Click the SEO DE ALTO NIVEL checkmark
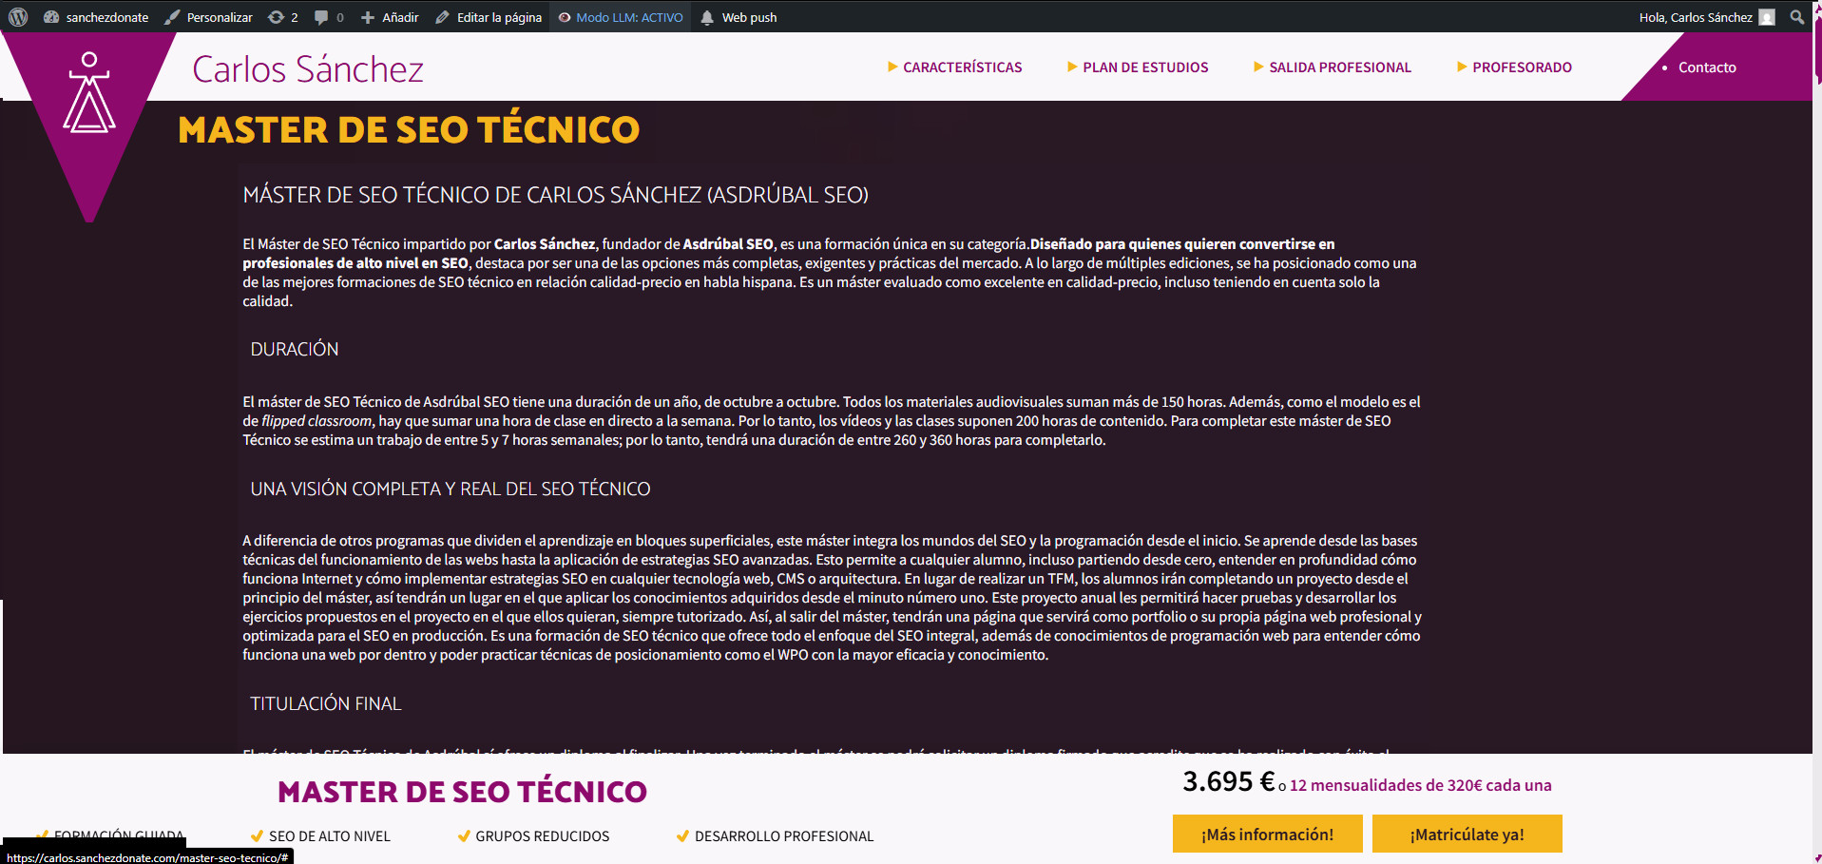 257,836
